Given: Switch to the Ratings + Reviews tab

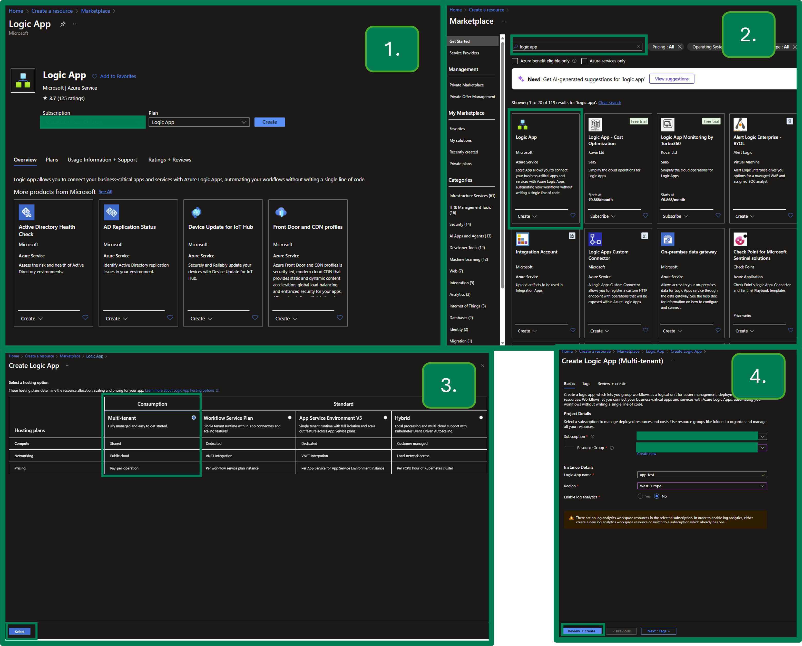Looking at the screenshot, I should (170, 160).
